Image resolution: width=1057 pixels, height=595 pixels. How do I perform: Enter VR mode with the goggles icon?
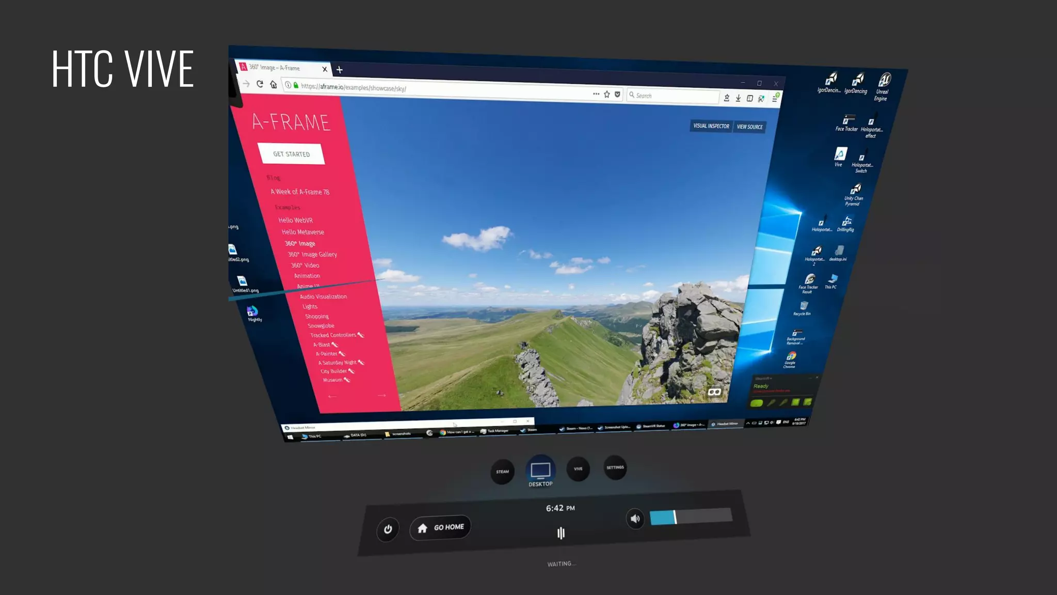pos(714,392)
